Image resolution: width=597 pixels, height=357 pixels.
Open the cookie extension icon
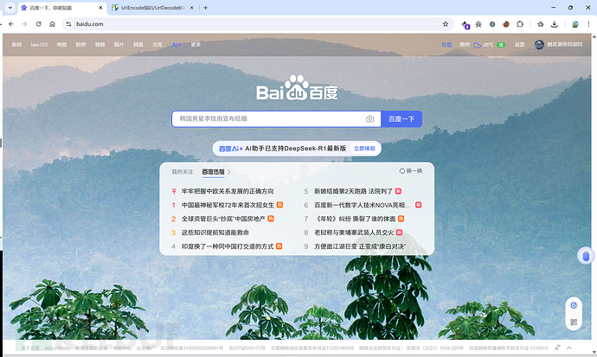506,24
